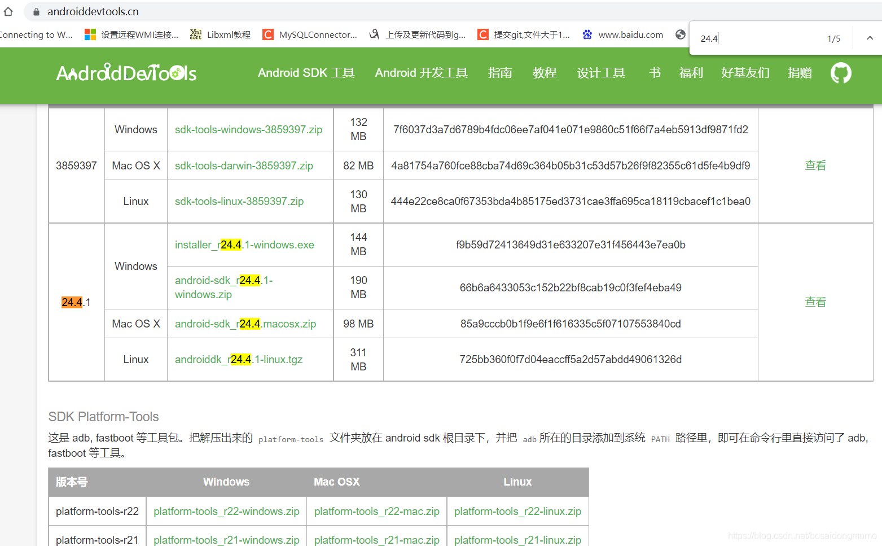The width and height of the screenshot is (882, 546).
Task: Open the MySQLConnector bookmark
Action: (310, 35)
